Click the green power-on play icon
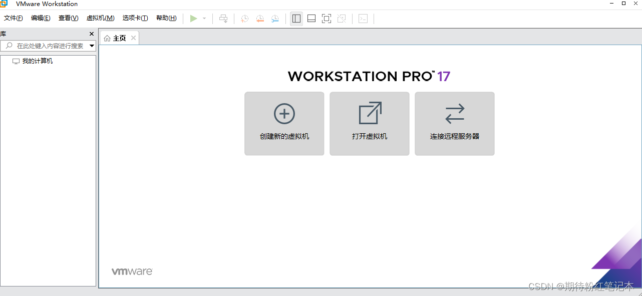This screenshot has height=296, width=642. click(x=194, y=19)
